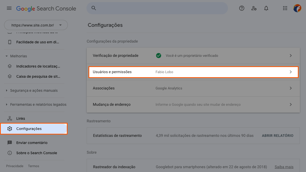The height and width of the screenshot is (172, 306).
Task: Click 'Você é um proprietário verificado' text
Action: [x=192, y=56]
